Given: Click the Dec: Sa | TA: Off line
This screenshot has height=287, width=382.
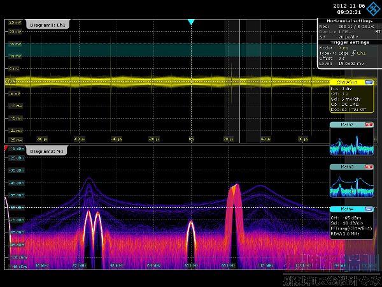Looking at the screenshot, I should coord(349,110).
